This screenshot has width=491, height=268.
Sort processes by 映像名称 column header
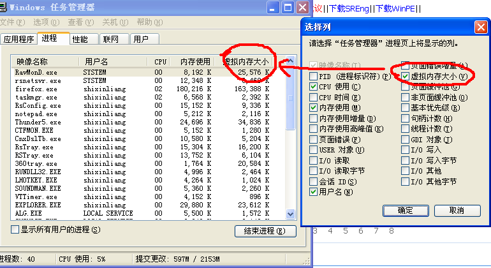coord(45,61)
